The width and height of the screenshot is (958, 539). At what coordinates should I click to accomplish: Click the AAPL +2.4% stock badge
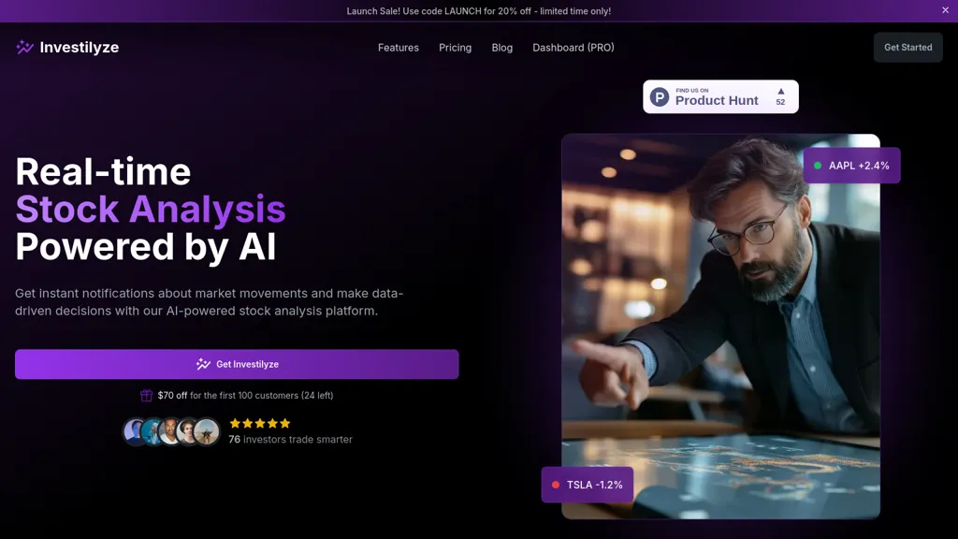click(851, 166)
